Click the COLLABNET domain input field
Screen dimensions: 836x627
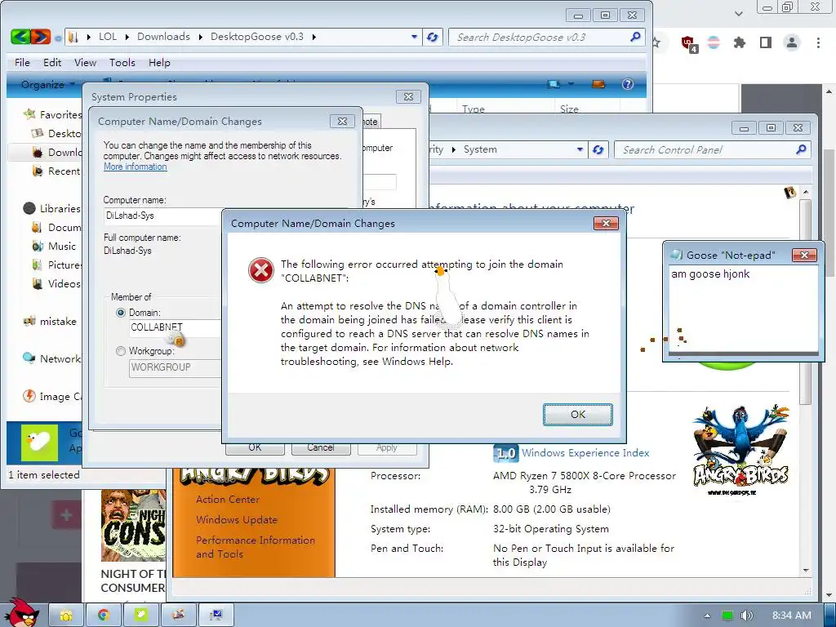click(176, 328)
